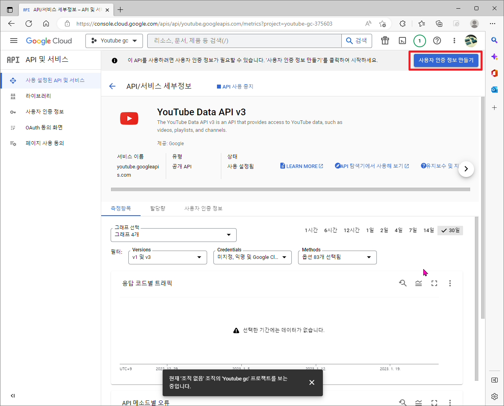Click the resource search input field
Screen dimensions: 504x406
[x=245, y=41]
